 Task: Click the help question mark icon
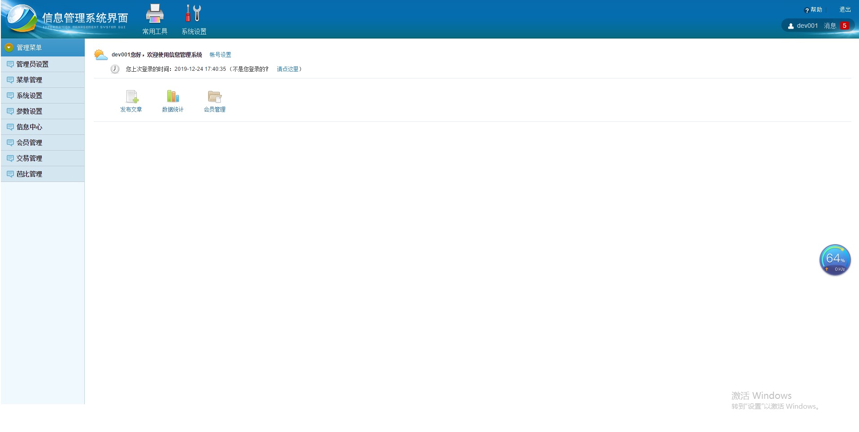coord(807,10)
